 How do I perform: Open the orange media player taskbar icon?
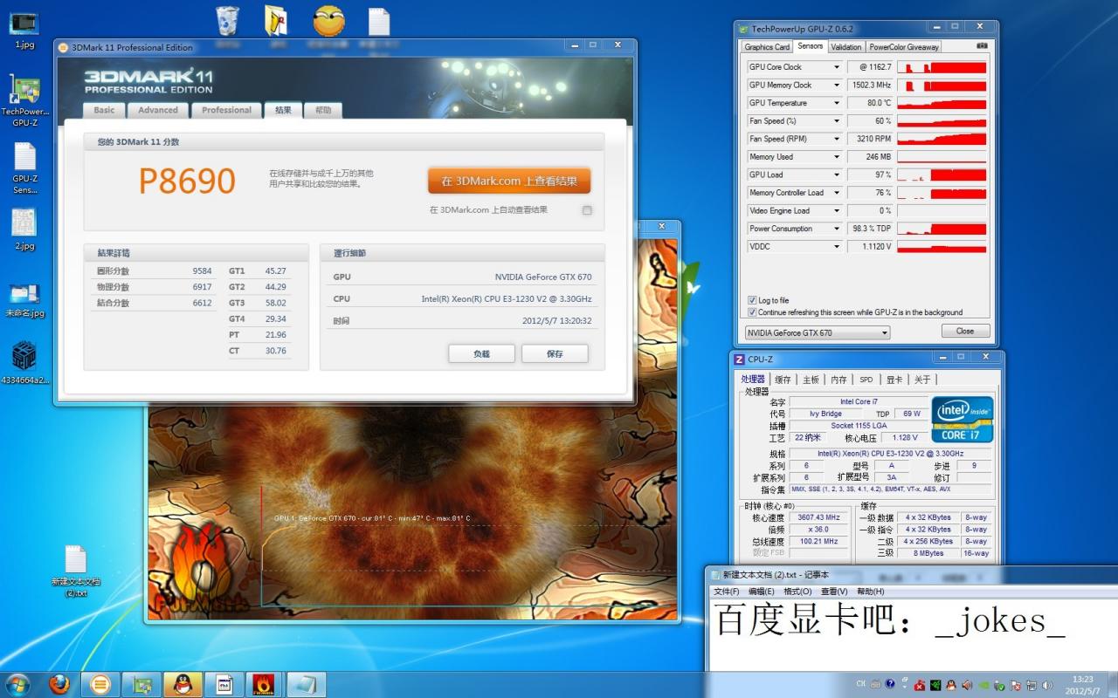tap(100, 684)
